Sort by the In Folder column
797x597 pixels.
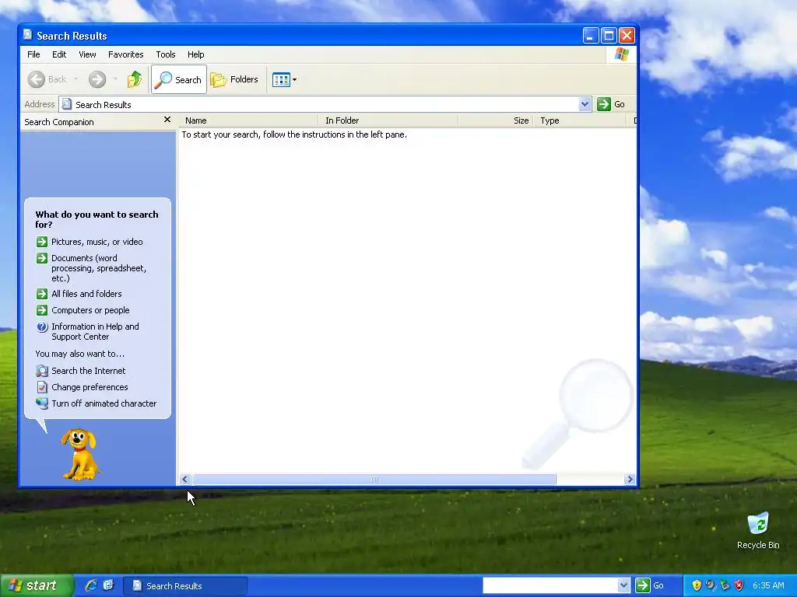coord(388,120)
